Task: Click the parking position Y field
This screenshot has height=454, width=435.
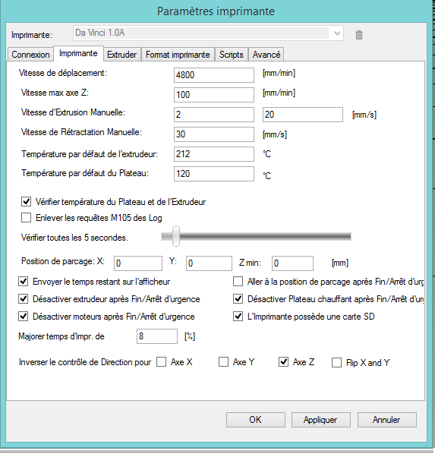Action: (x=209, y=263)
